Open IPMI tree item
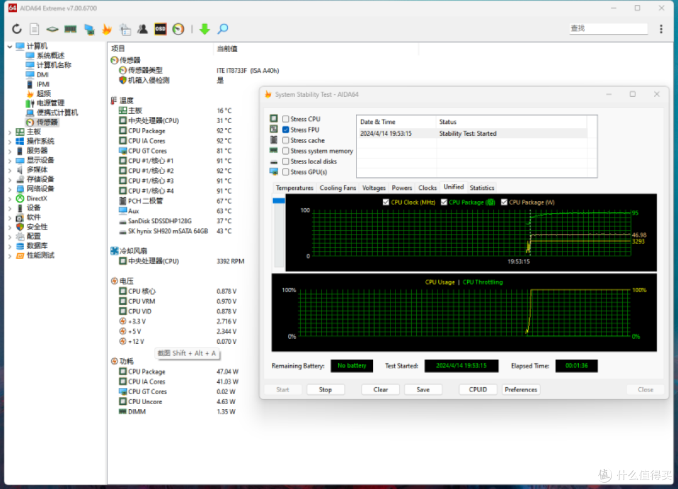 click(43, 84)
